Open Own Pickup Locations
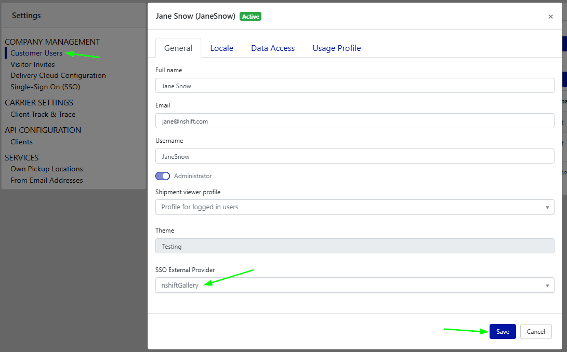This screenshot has width=567, height=352. coord(47,169)
